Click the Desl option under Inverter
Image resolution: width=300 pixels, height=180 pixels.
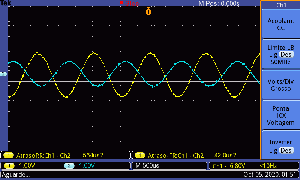286,150
